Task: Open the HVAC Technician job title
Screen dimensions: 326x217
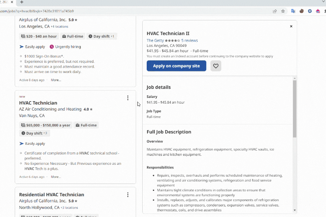Action: tap(38, 103)
